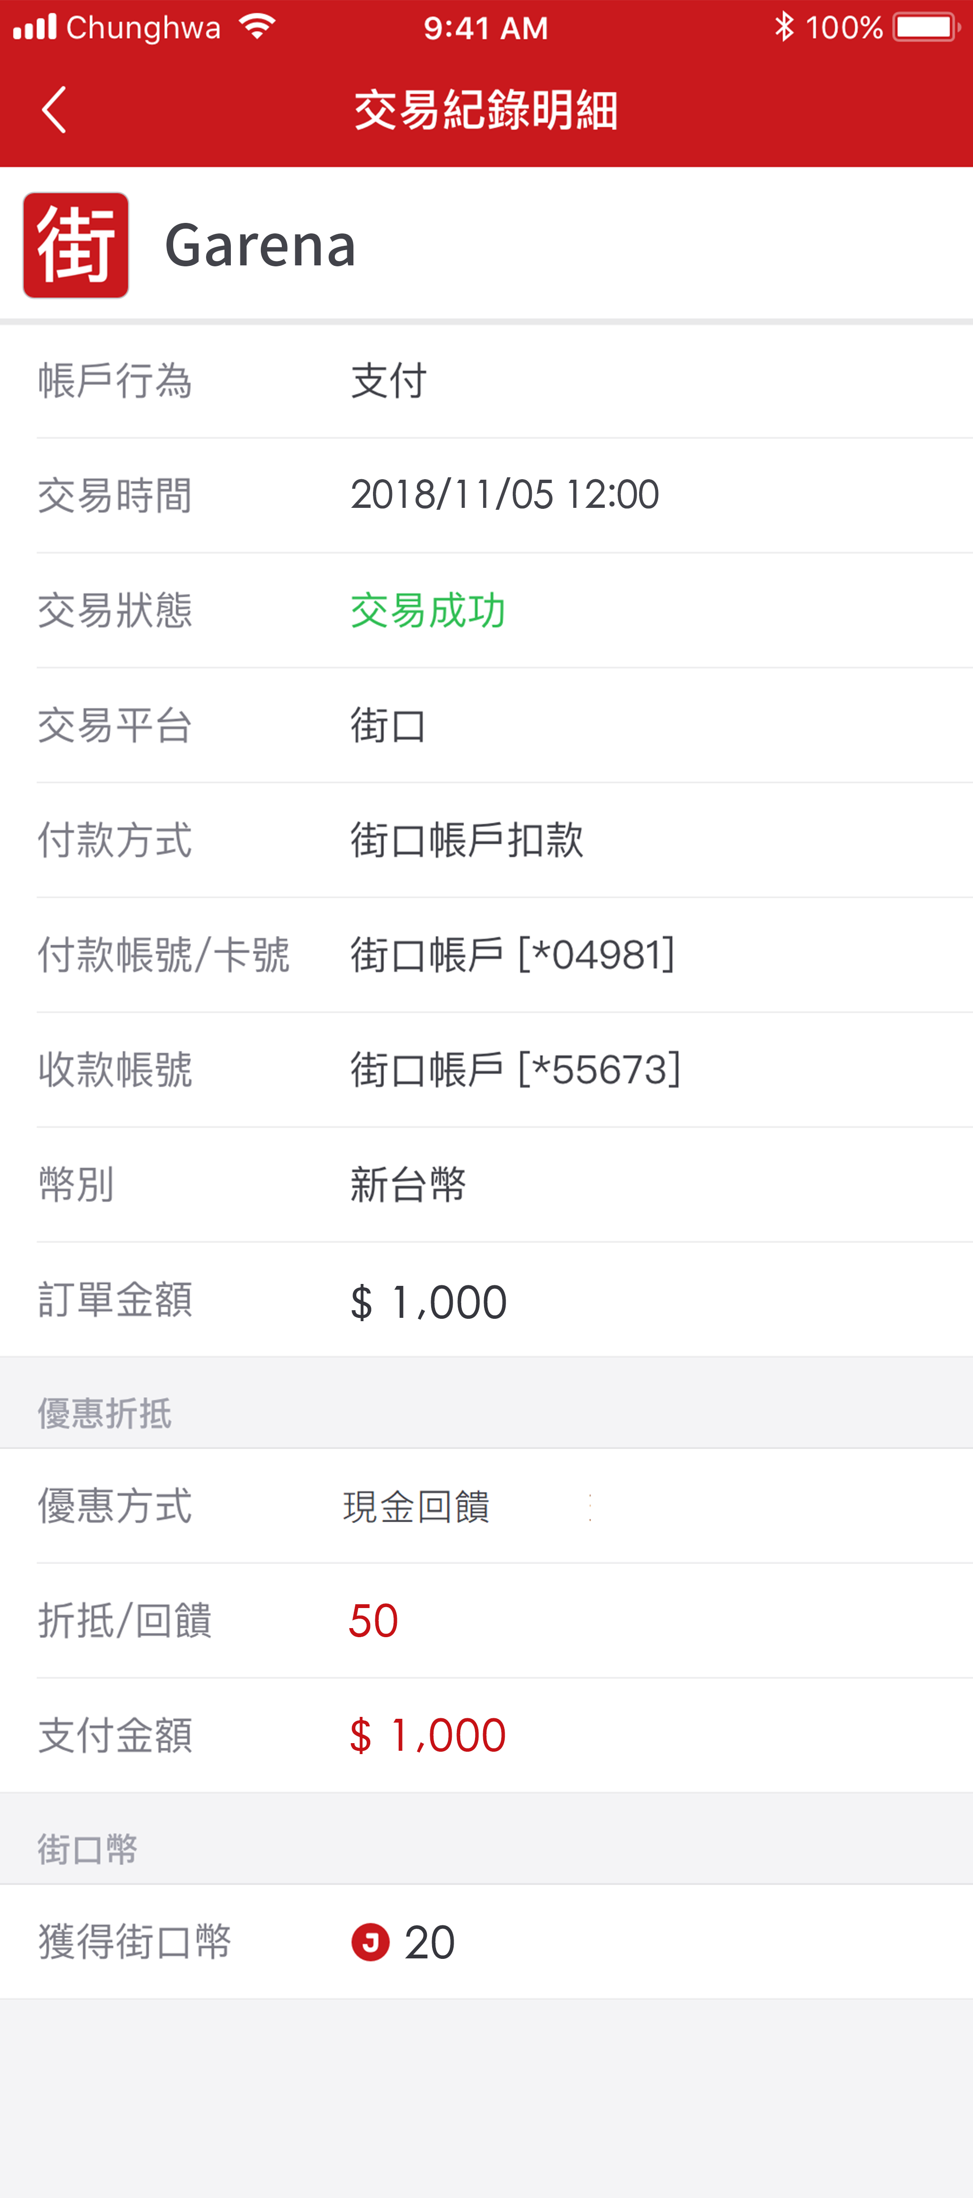
Task: Tap the red 折抵/回饋 value 50
Action: 373,1620
